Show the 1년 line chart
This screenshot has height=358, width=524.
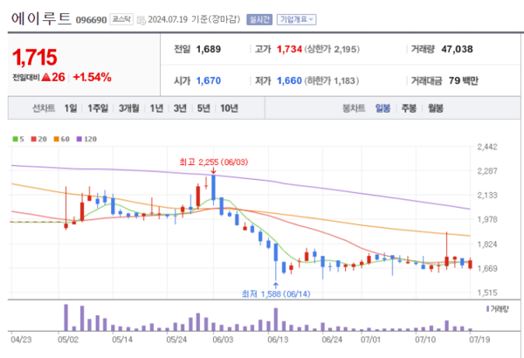[x=156, y=108]
